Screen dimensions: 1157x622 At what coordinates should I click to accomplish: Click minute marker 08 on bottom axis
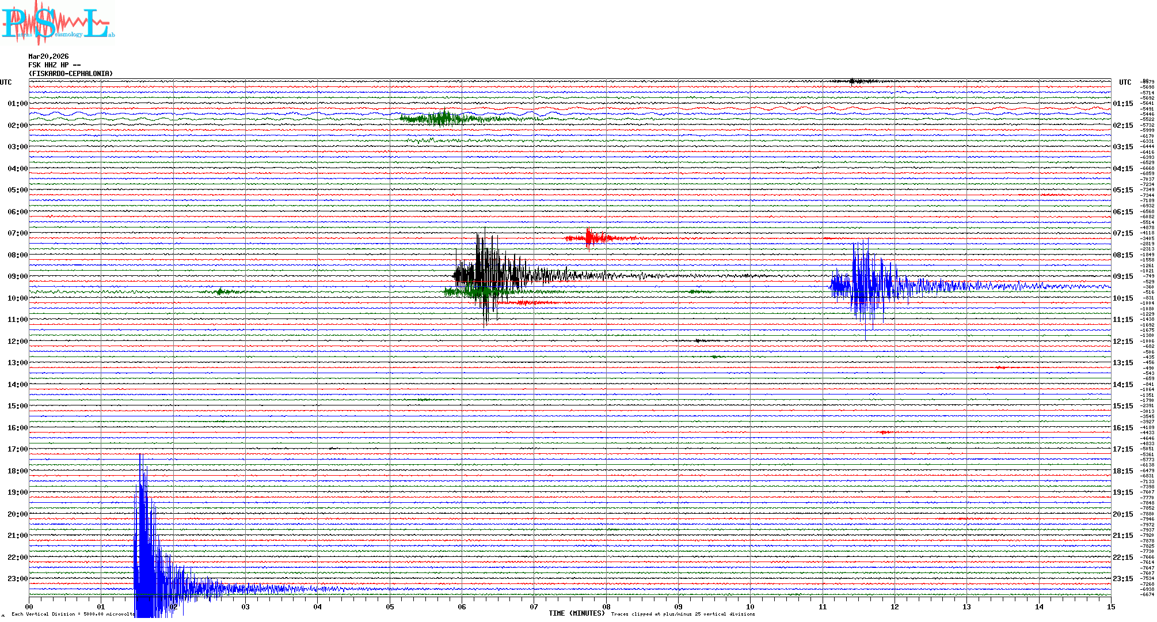[x=606, y=606]
